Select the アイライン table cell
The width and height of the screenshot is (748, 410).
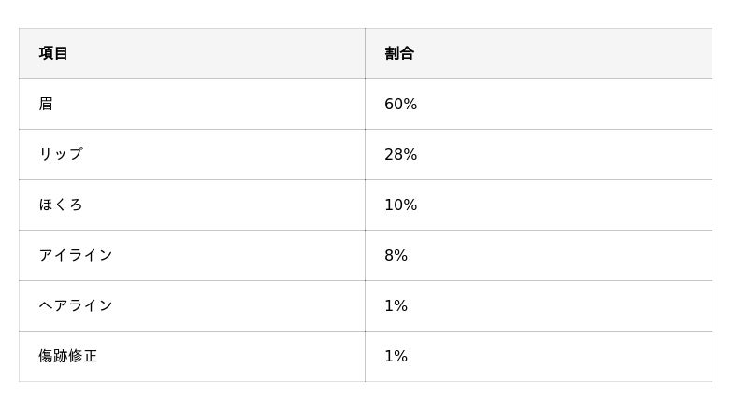pos(75,255)
